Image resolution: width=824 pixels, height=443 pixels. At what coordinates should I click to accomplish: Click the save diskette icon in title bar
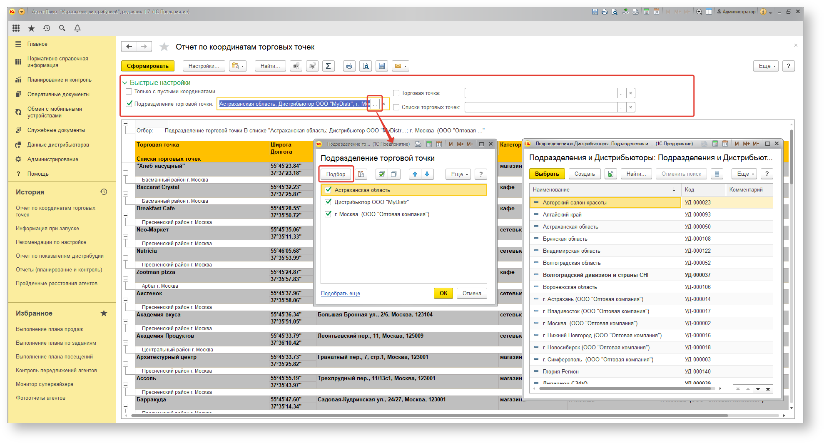tap(595, 12)
